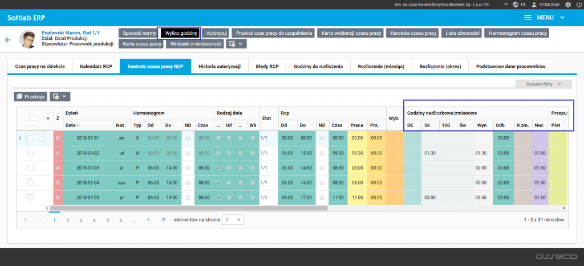The width and height of the screenshot is (584, 266).
Task: Tick the select-all checkbox in grid header
Action: pos(32,118)
